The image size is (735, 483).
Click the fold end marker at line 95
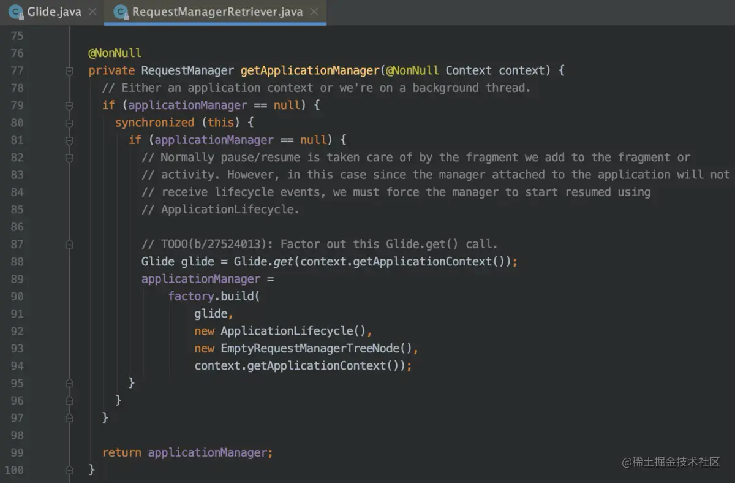coord(69,383)
